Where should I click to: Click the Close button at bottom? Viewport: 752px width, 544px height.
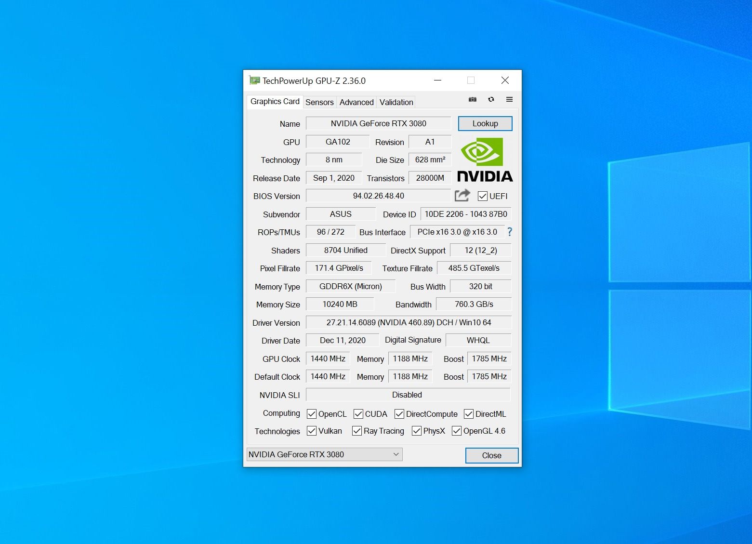[x=492, y=455]
